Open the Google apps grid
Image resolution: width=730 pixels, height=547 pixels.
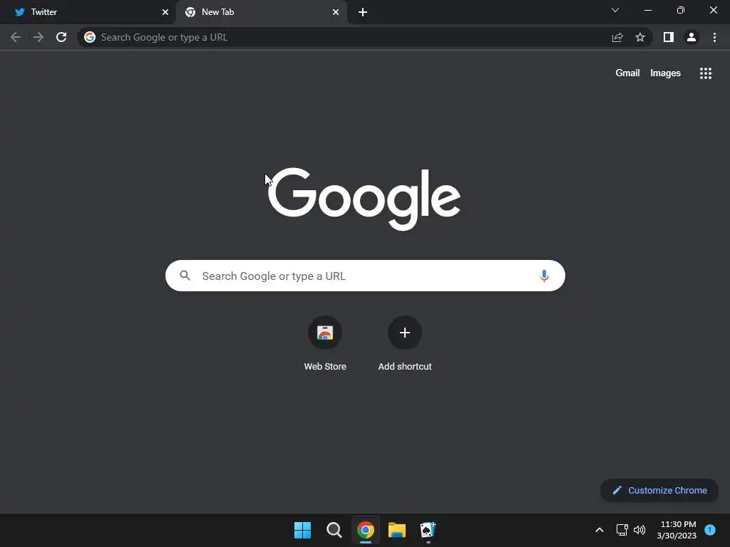(x=706, y=73)
